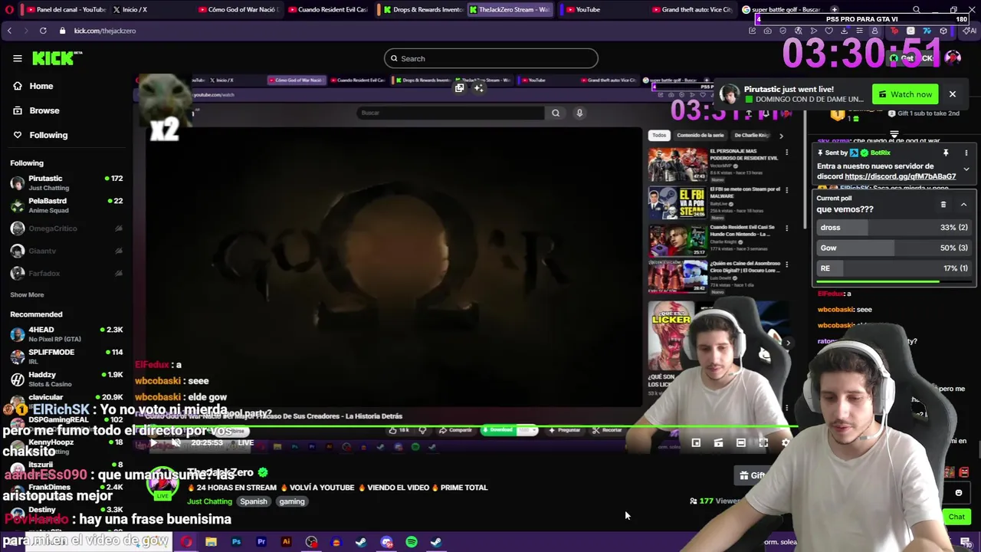Viewport: 981px width, 552px height.
Task: Click the Just Chatting category link
Action: tap(209, 501)
